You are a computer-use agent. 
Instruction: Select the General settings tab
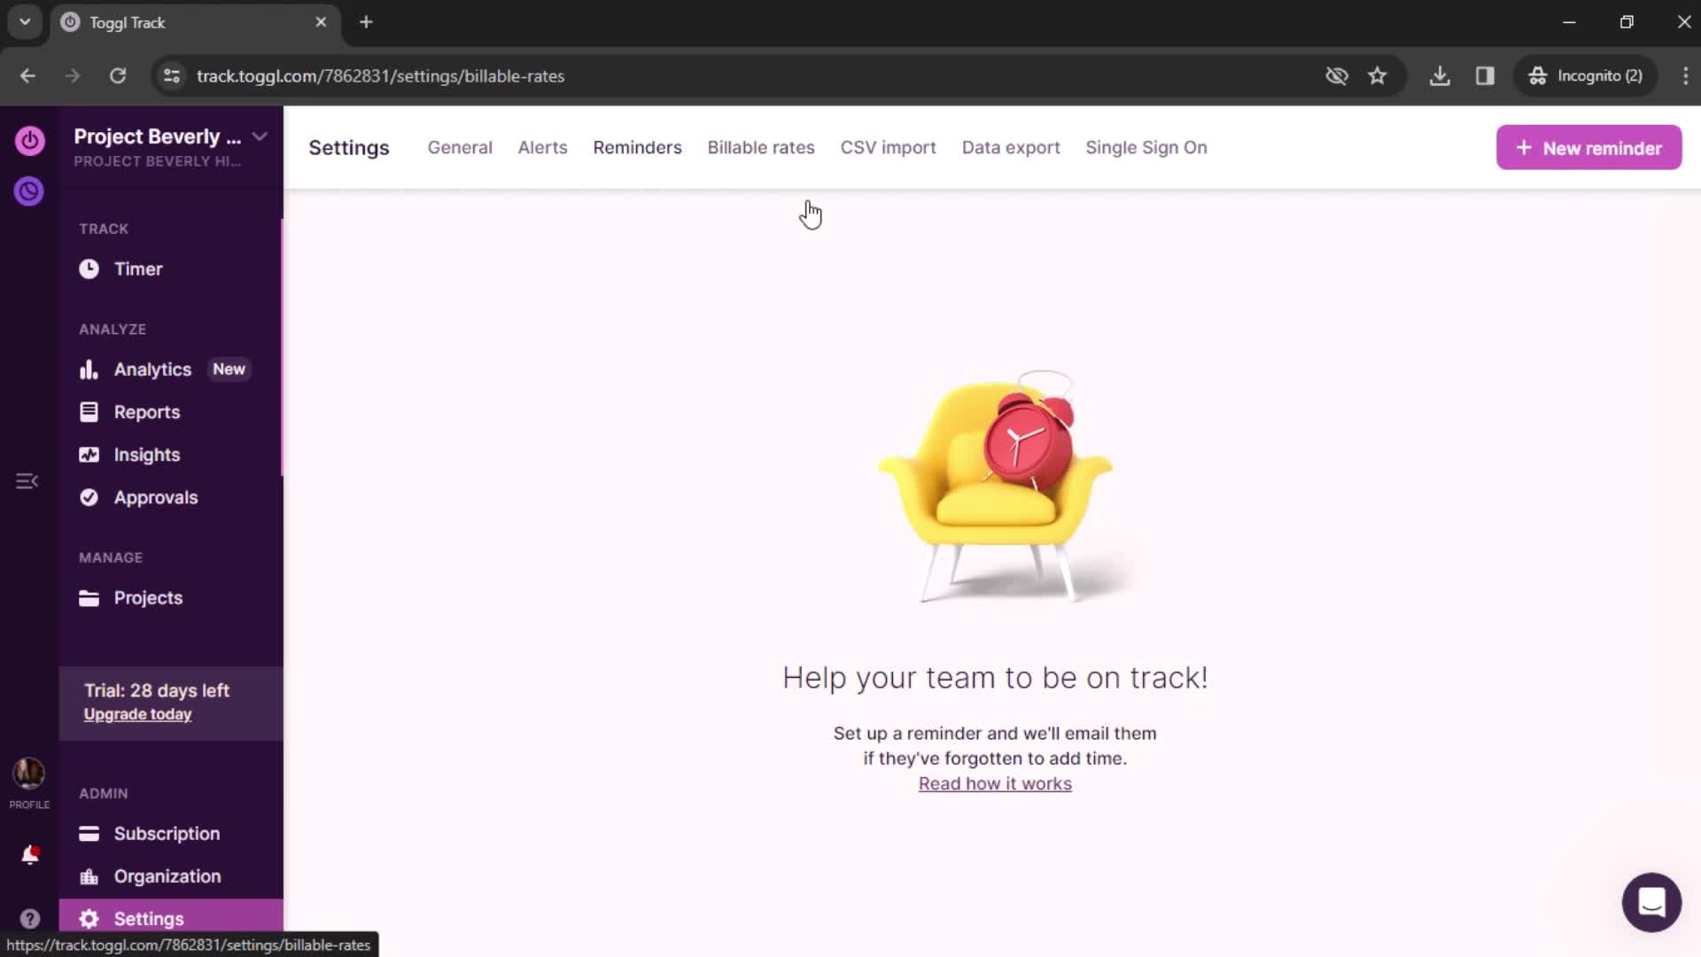pyautogui.click(x=459, y=147)
